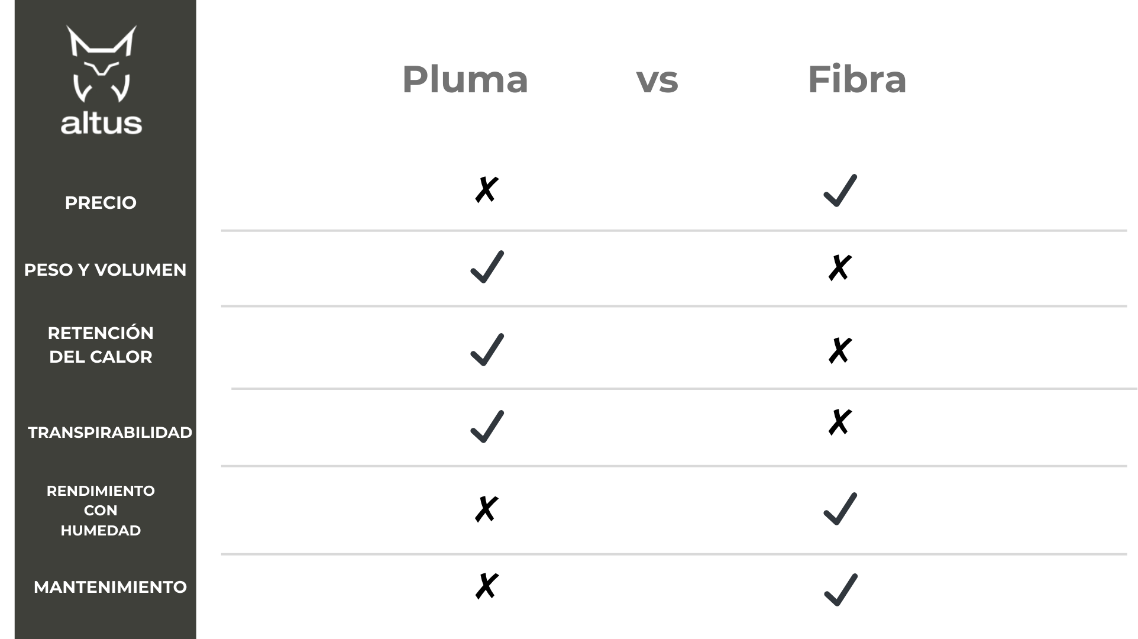Click Pluma cross for Rendimiento con Humedad
Viewport: 1138px width, 639px height.
486,509
